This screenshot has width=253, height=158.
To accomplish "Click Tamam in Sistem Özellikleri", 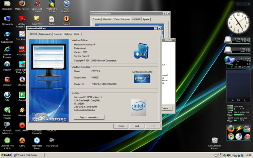I will [x=121, y=126].
